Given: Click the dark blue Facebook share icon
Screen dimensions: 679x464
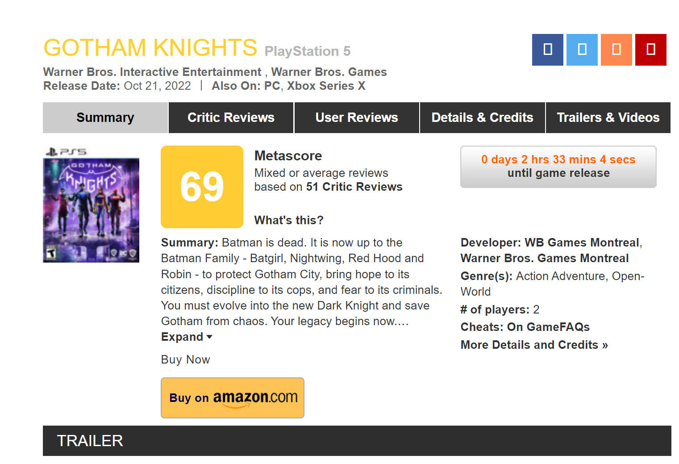Looking at the screenshot, I should 547,50.
